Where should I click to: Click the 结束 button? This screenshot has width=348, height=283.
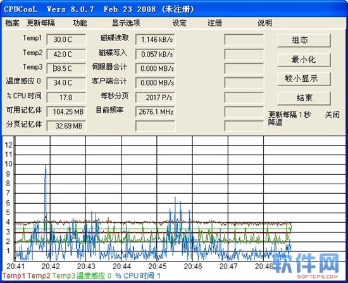(304, 98)
